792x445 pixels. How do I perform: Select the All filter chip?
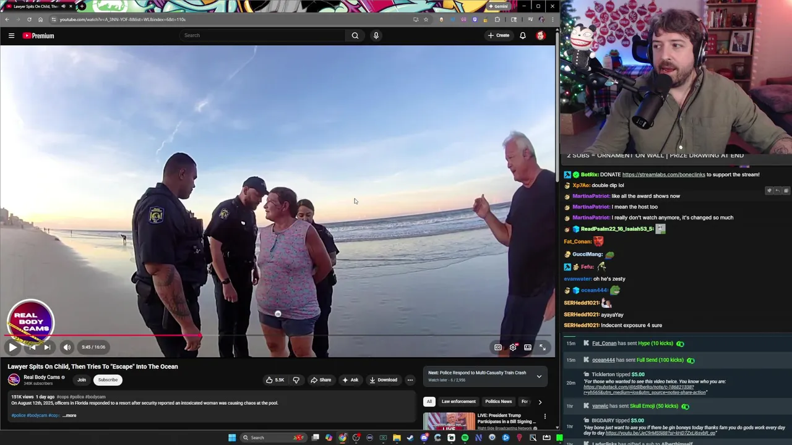429,402
